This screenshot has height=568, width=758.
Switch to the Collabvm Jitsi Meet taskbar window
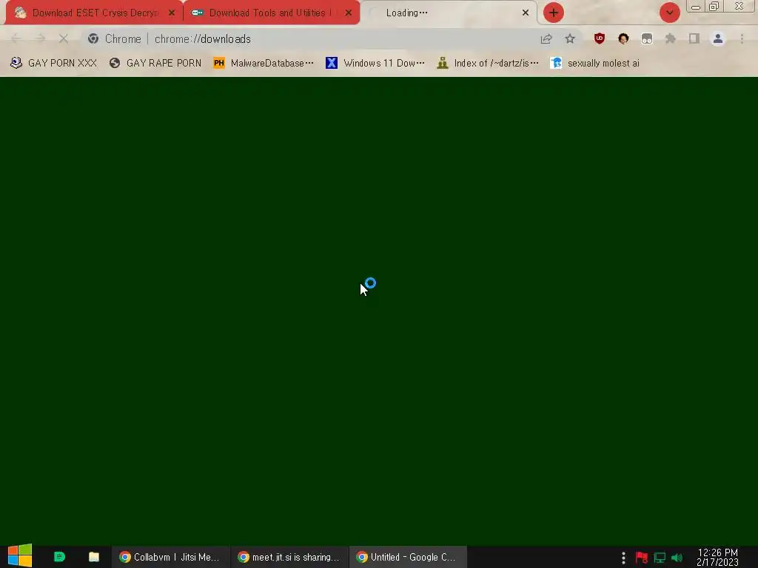click(170, 557)
